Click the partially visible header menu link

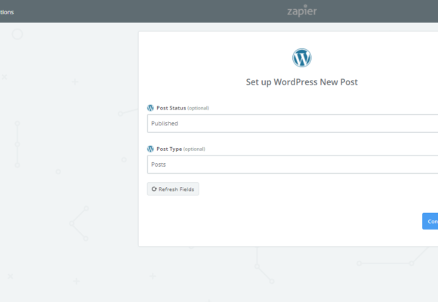tap(7, 12)
